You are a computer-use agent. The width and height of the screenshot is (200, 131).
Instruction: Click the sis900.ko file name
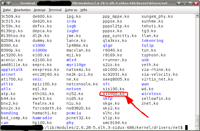click(114, 94)
